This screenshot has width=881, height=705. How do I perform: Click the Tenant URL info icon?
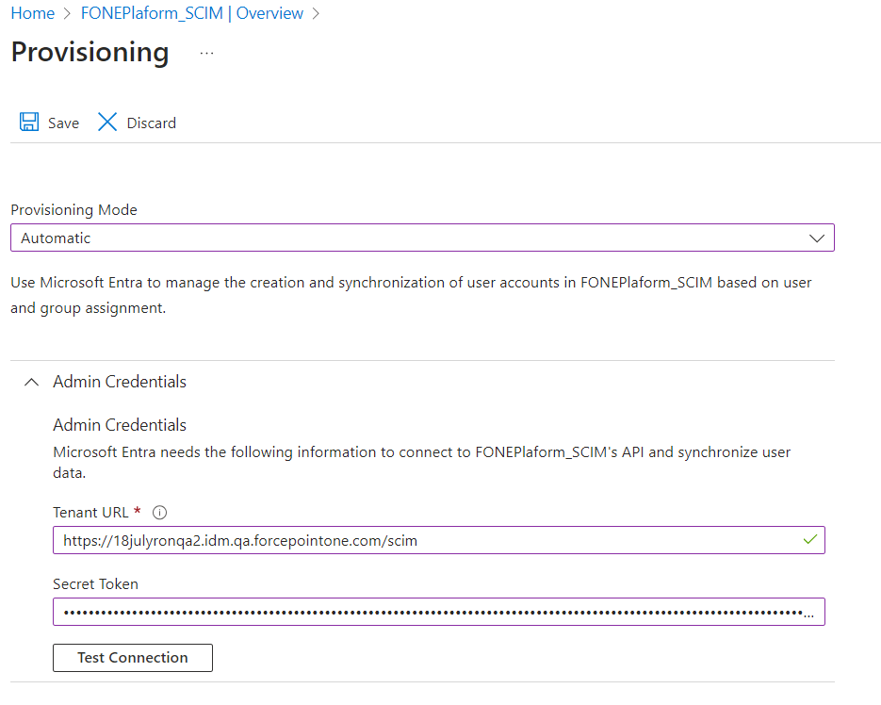coord(159,512)
